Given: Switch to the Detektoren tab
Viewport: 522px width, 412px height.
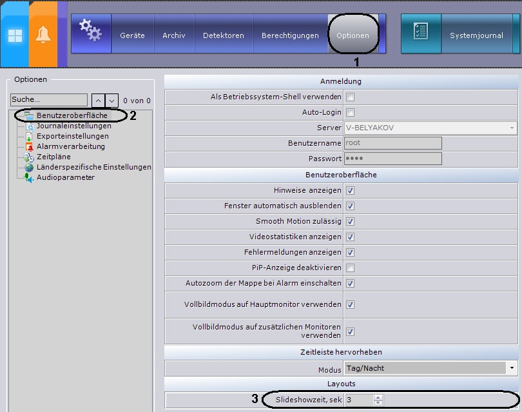Looking at the screenshot, I should click(224, 35).
